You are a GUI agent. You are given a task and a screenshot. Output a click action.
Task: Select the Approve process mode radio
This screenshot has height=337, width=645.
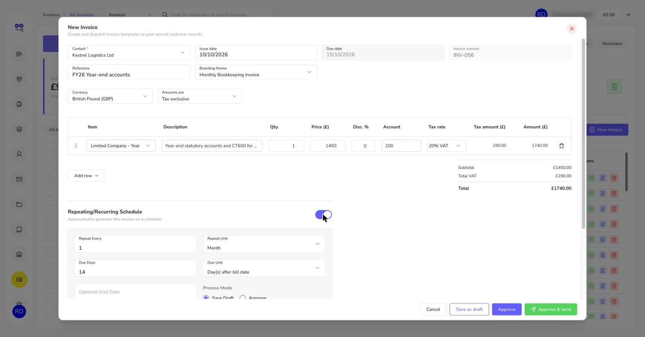243,298
